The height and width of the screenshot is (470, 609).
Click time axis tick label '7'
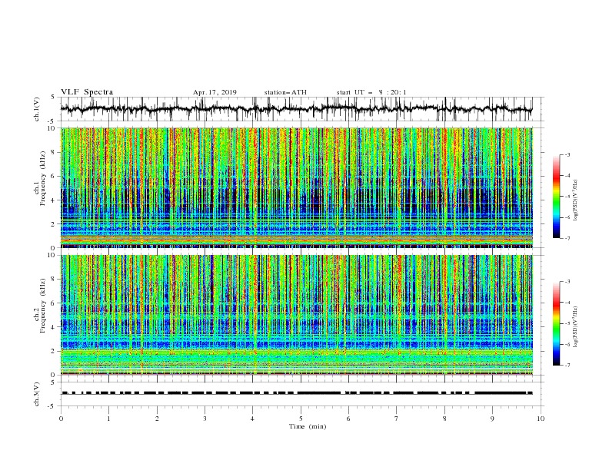[397, 419]
